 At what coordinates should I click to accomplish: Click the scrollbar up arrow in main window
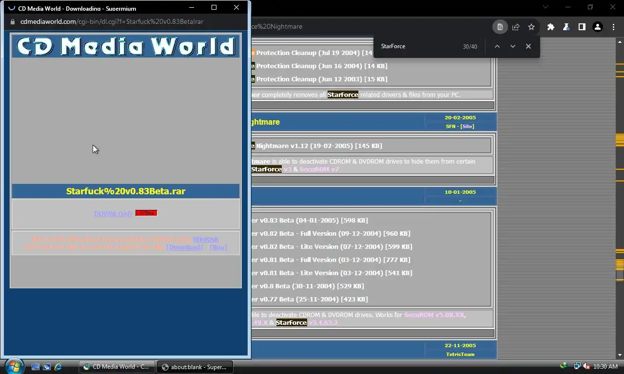(x=620, y=42)
